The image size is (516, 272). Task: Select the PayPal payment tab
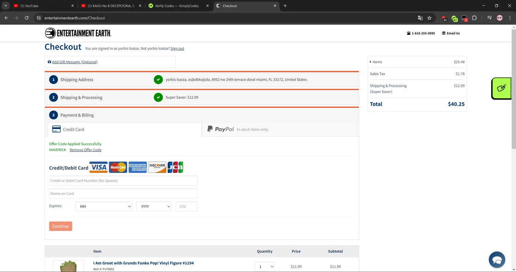pos(279,129)
